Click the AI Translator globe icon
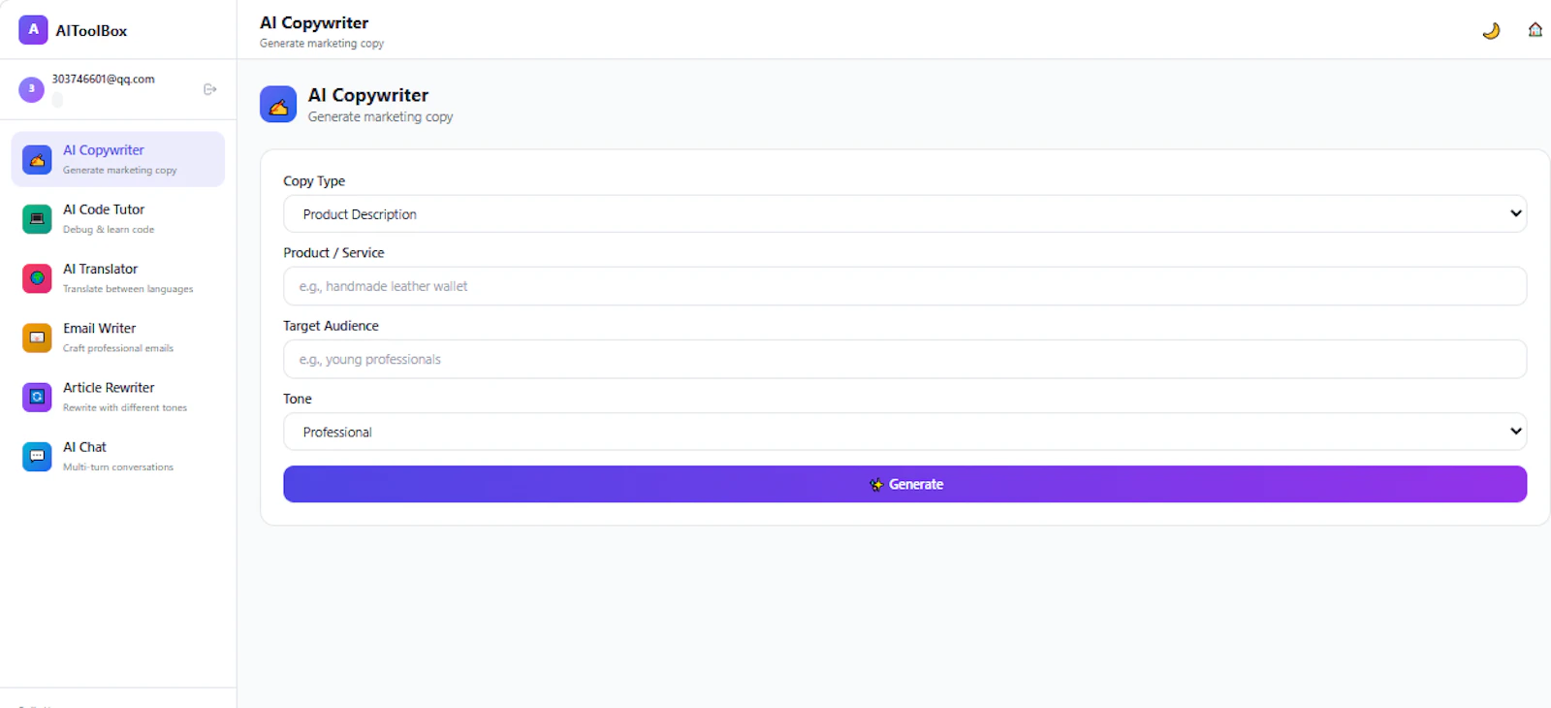 (x=37, y=278)
